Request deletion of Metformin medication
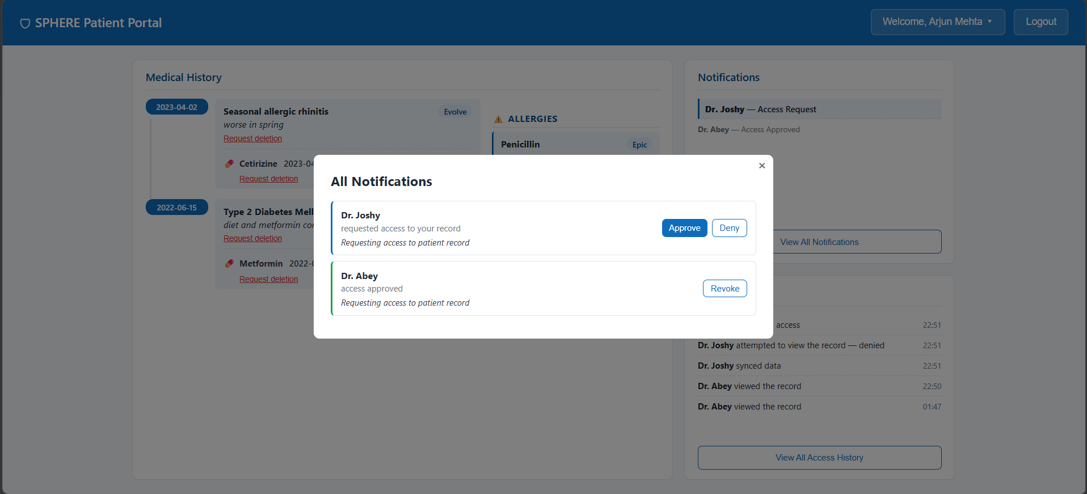 tap(268, 279)
